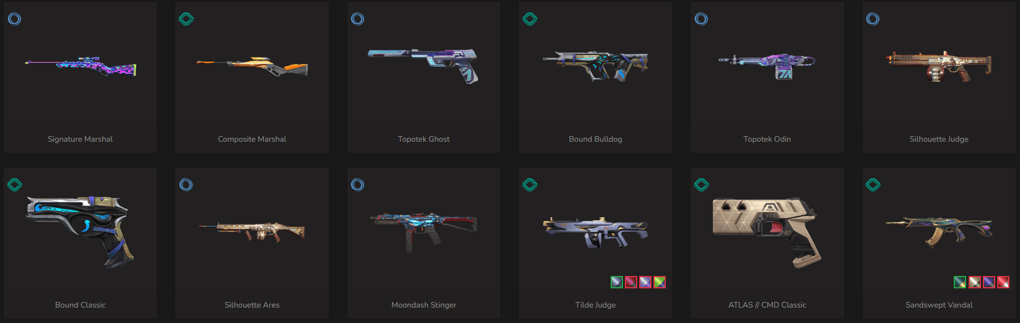Screen dimensions: 1020x323
Task: Click the blue circle icon on Moondash Stinger
Action: coord(357,184)
